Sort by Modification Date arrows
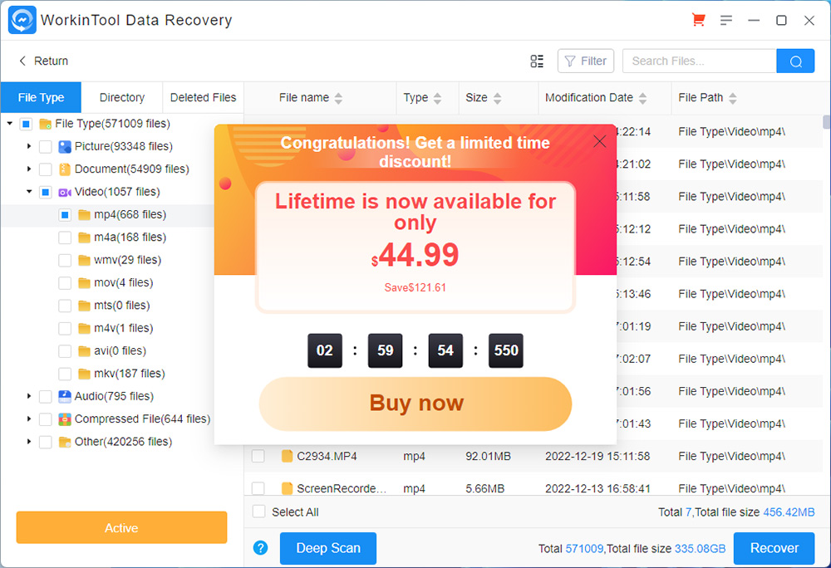The height and width of the screenshot is (568, 831). coord(643,98)
